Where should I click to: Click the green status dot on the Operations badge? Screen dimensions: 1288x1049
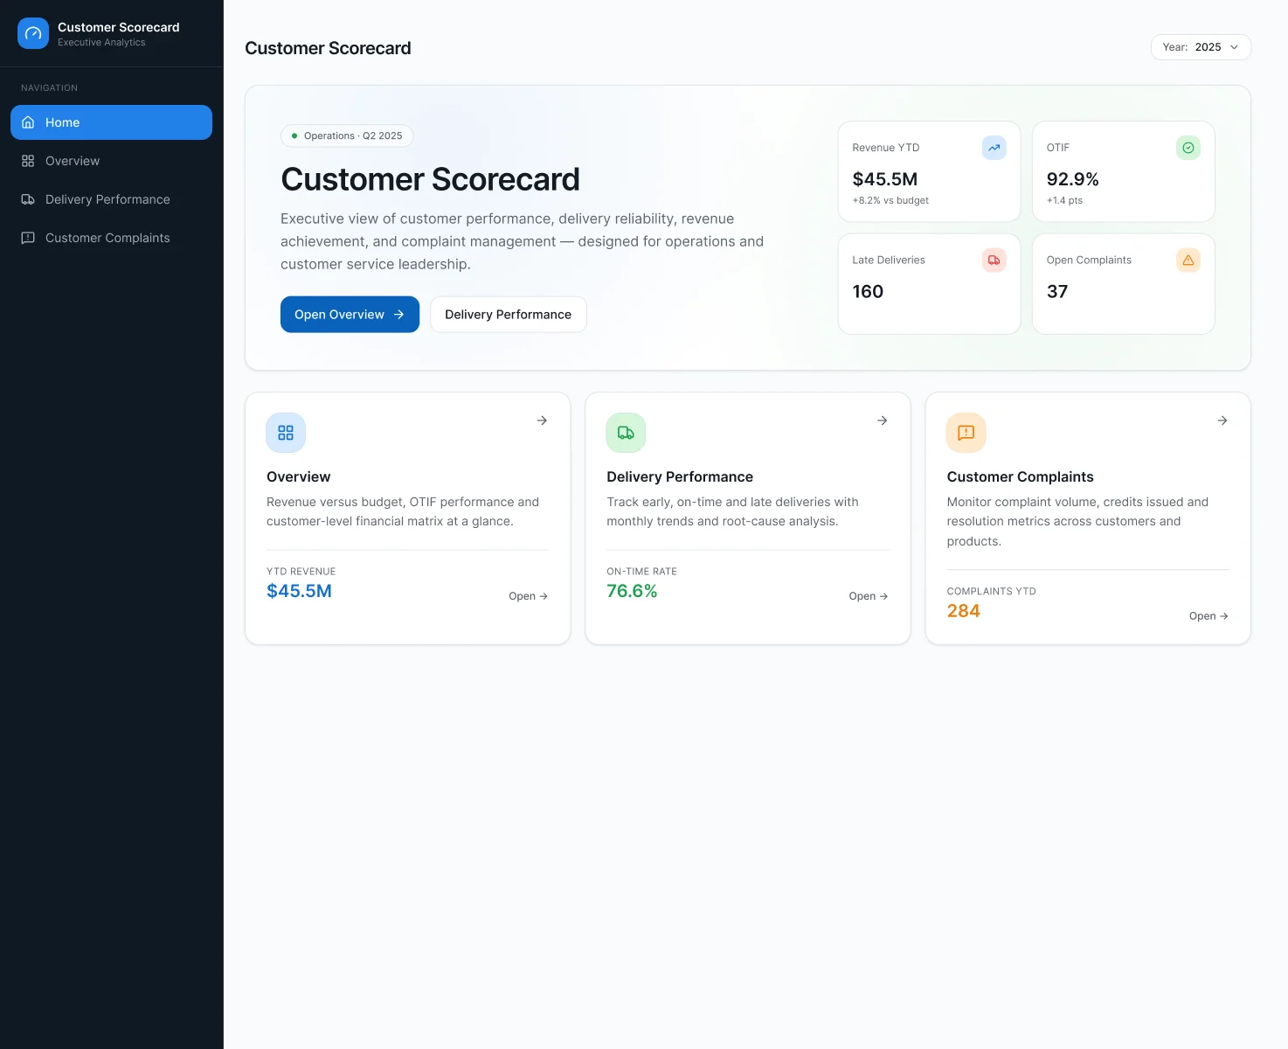[x=294, y=135]
